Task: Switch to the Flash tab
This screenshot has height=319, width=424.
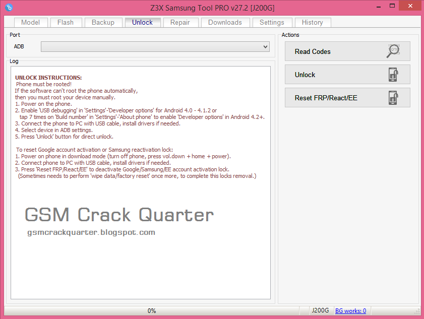Action: click(x=66, y=23)
